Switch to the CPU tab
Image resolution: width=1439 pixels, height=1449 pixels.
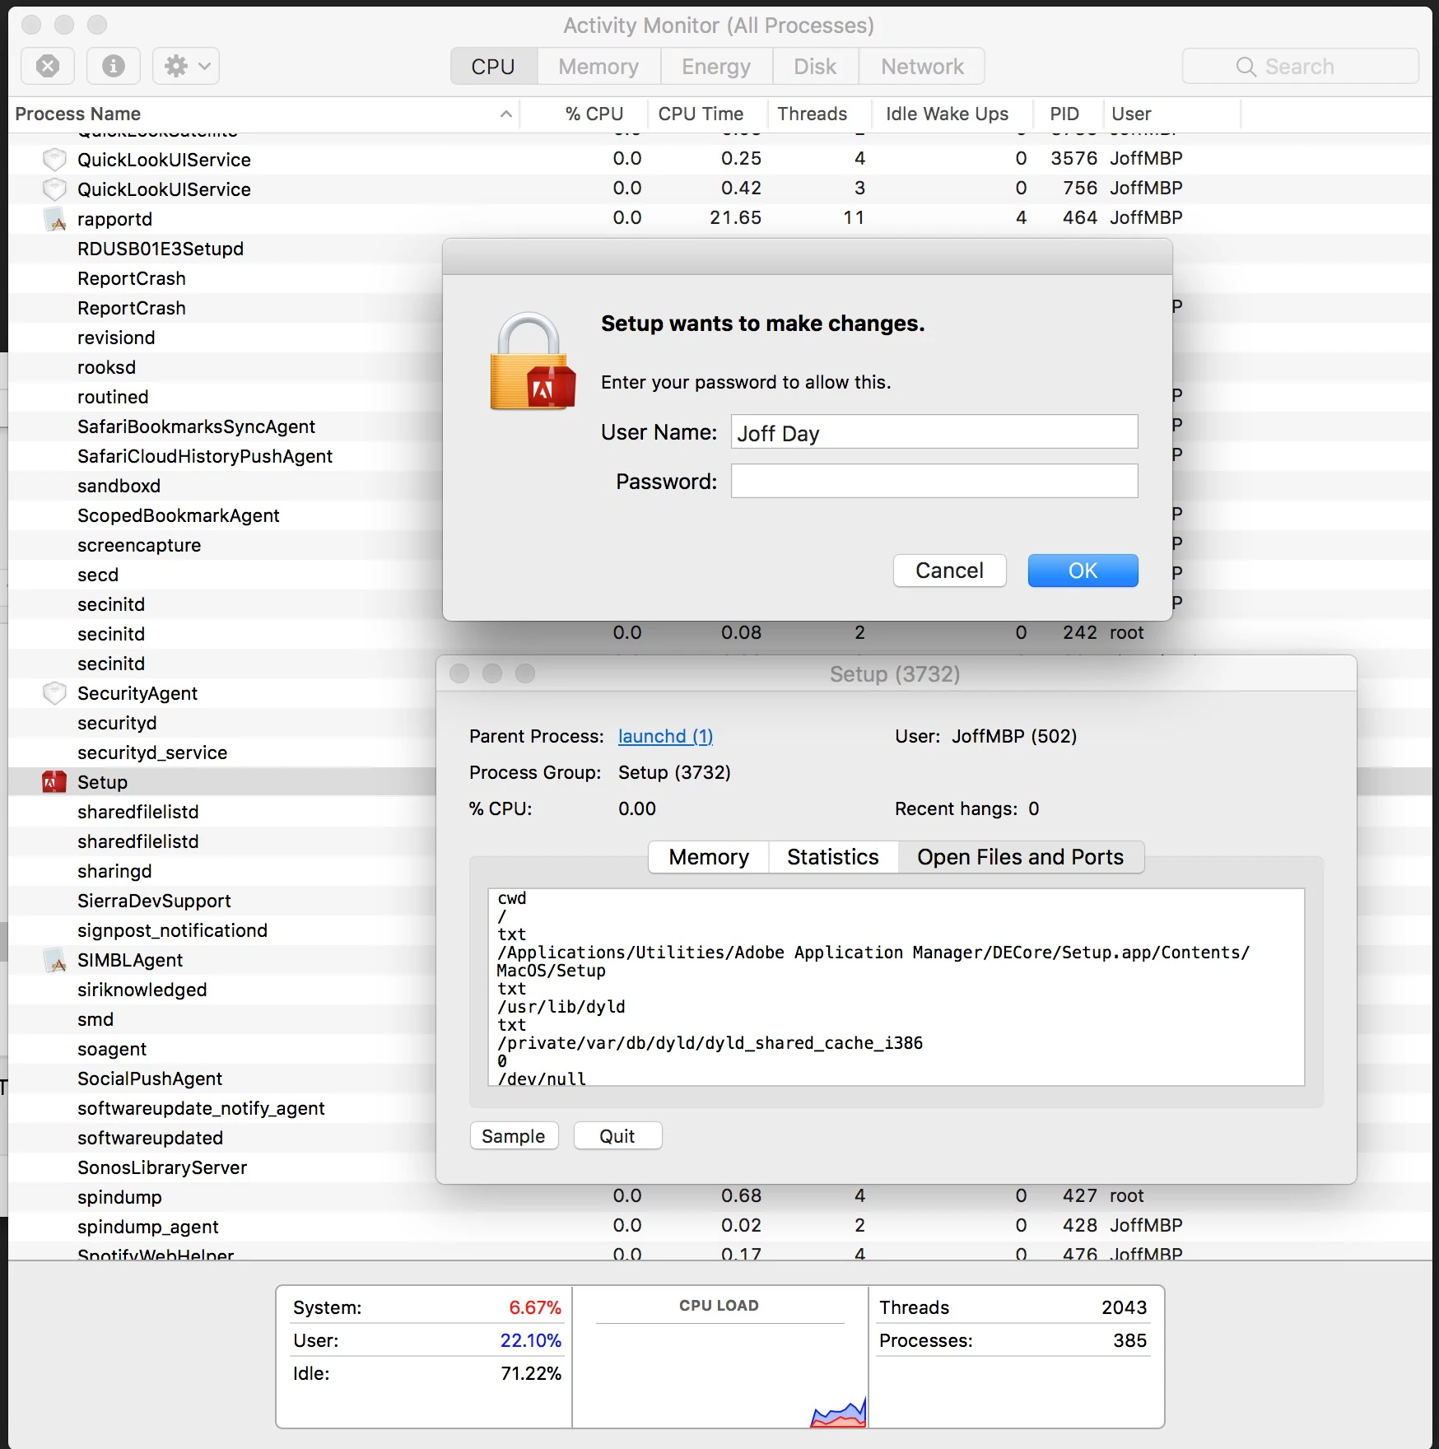(x=494, y=67)
